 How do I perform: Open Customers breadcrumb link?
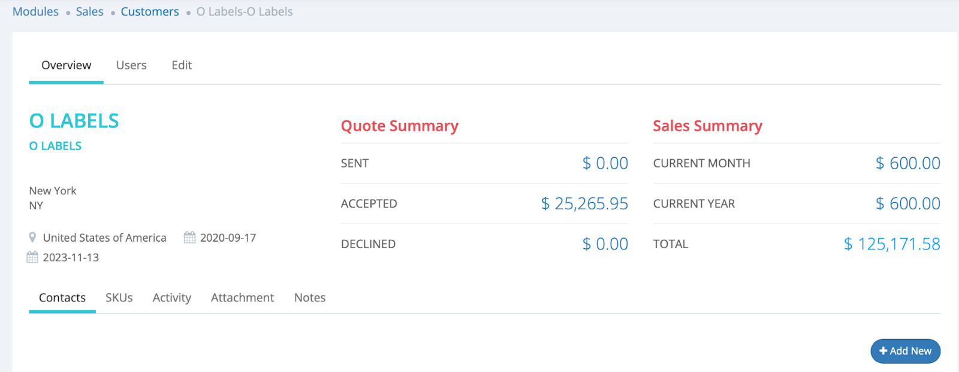pyautogui.click(x=150, y=12)
